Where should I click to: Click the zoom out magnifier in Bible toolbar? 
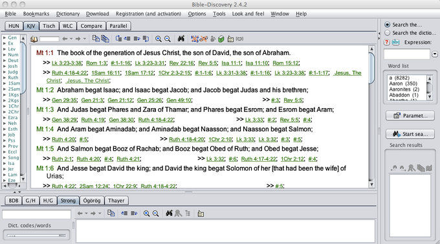167,39
